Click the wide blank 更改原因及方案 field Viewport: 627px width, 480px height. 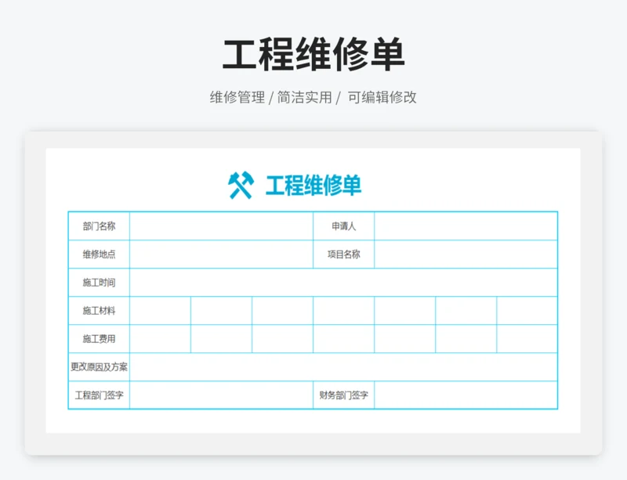tap(343, 367)
